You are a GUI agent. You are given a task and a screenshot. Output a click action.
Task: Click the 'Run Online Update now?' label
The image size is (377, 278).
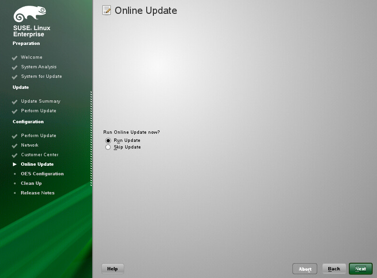point(131,132)
